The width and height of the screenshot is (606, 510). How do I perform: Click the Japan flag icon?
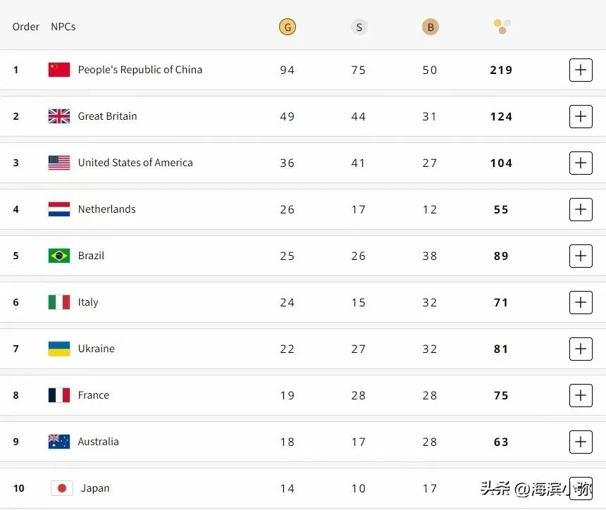click(x=62, y=488)
